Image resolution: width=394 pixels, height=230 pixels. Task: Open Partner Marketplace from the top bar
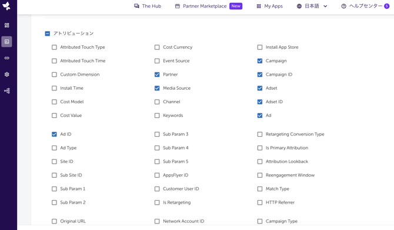point(205,6)
